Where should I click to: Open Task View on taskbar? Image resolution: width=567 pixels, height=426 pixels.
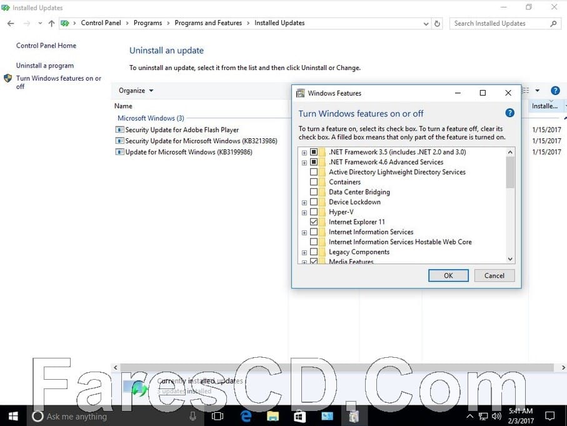218,416
